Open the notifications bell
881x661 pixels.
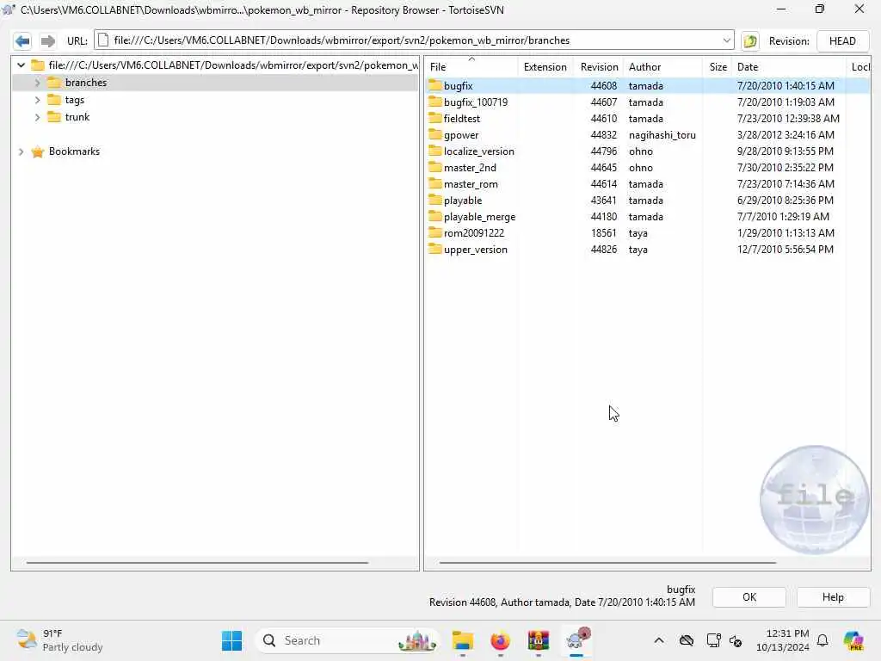pos(822,640)
